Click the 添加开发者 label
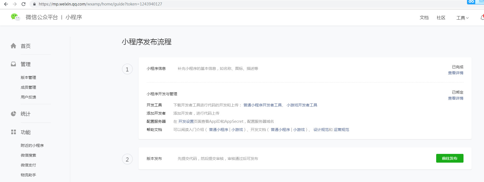 156,113
